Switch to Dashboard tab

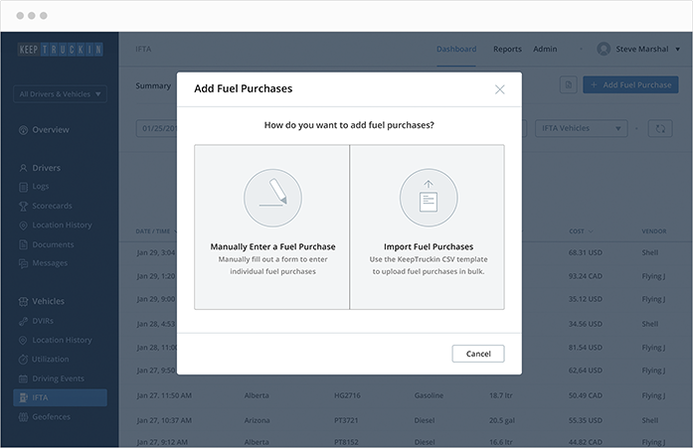click(x=456, y=49)
